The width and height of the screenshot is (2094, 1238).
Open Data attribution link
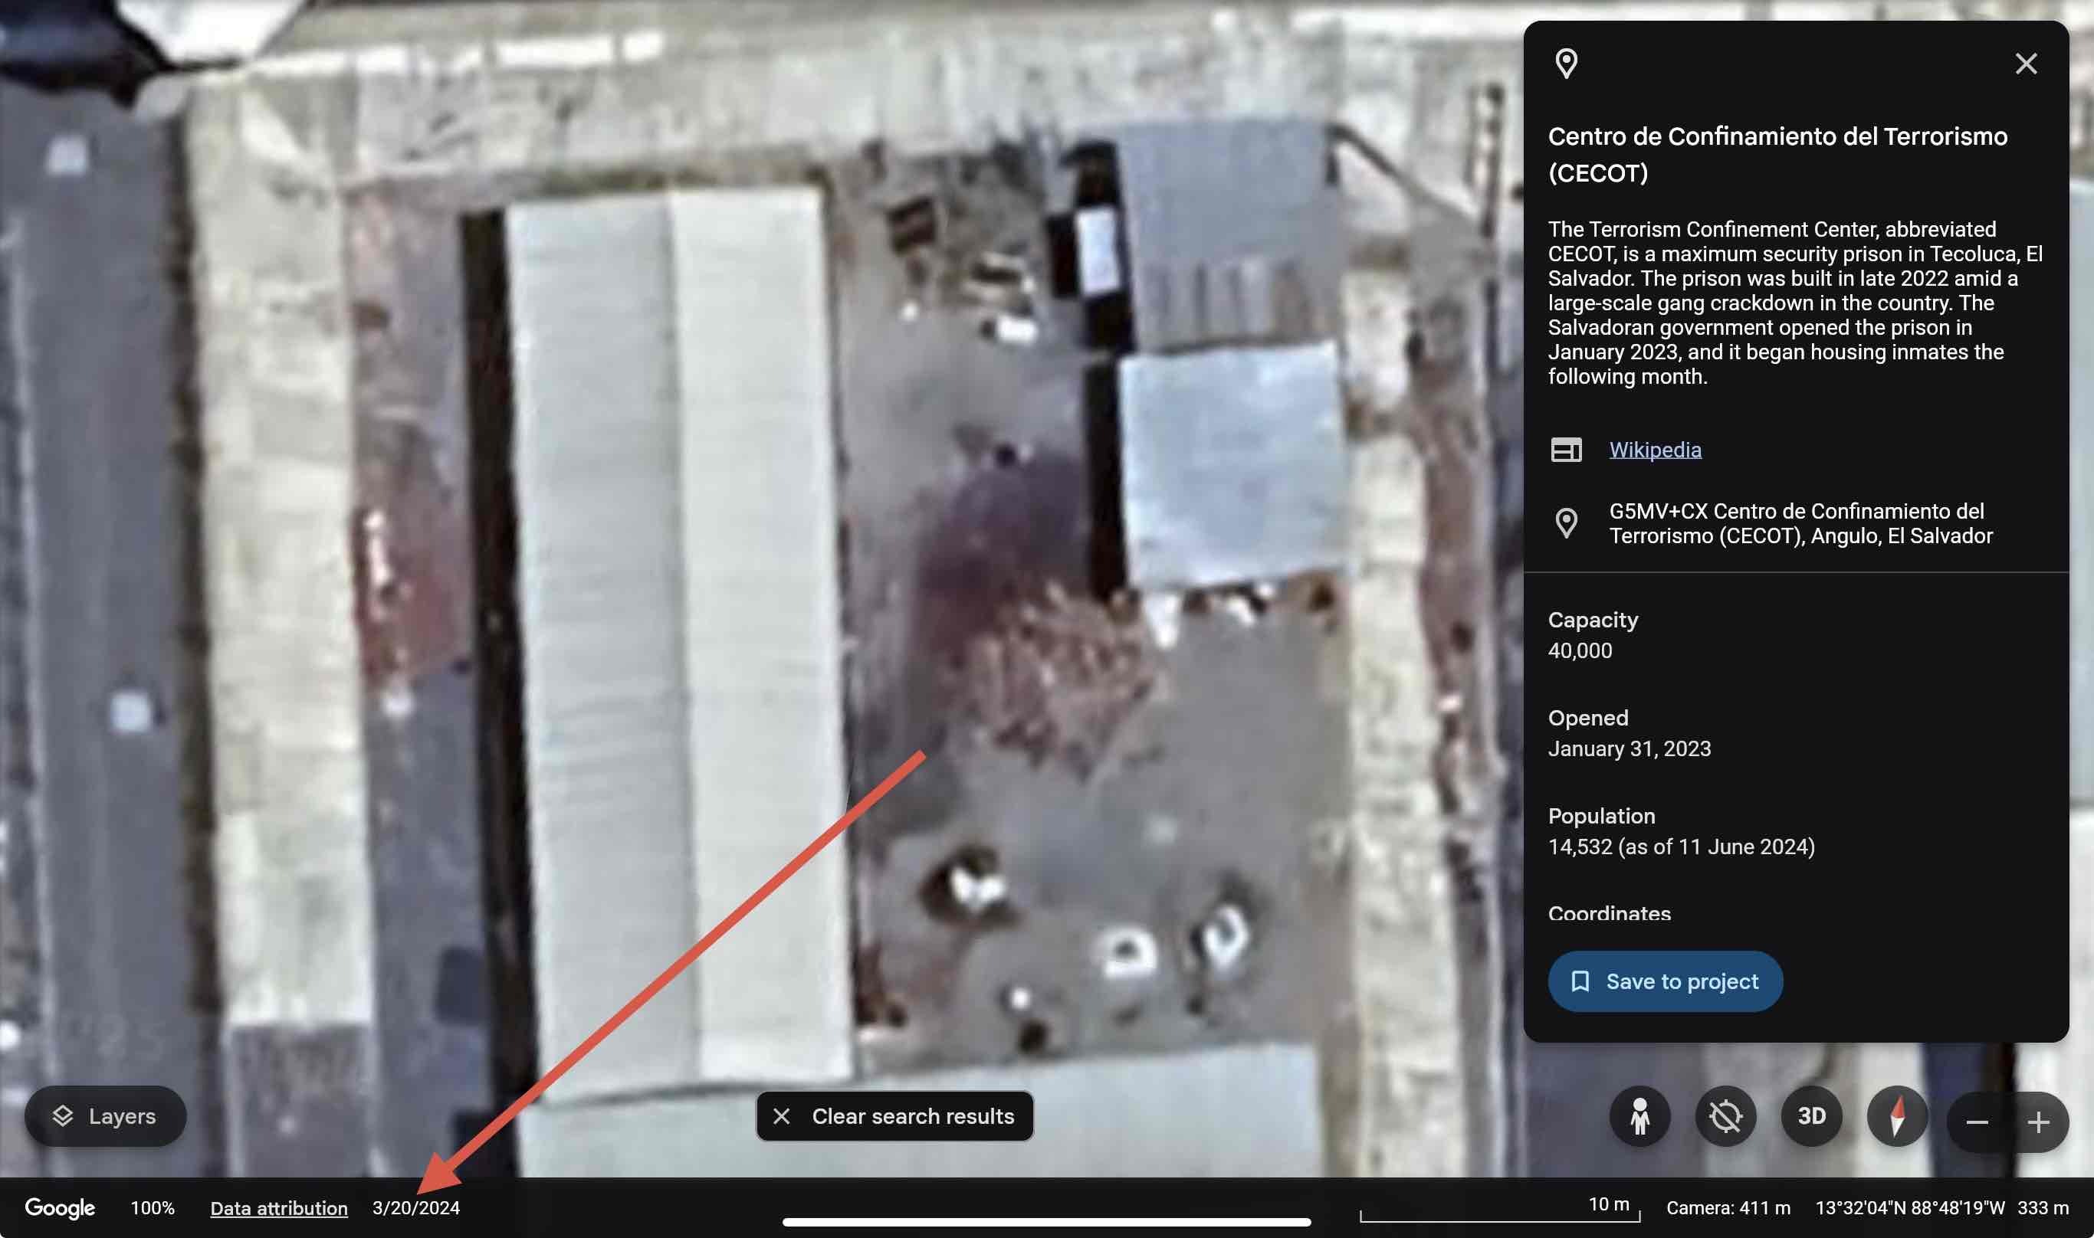click(x=279, y=1208)
